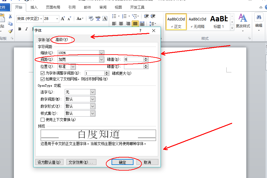
Task: Open the 邮件 ribbon tab
Action: (88, 7)
